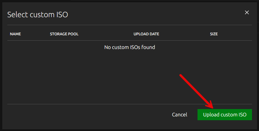The width and height of the screenshot is (259, 131).
Task: Sort ISOs by Upload Date header
Action: click(146, 34)
